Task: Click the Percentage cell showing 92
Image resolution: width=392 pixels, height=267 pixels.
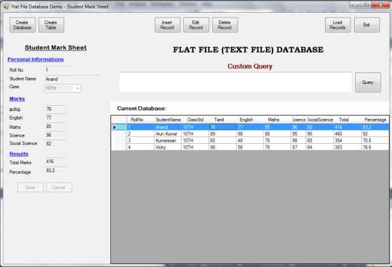Action: 375,133
